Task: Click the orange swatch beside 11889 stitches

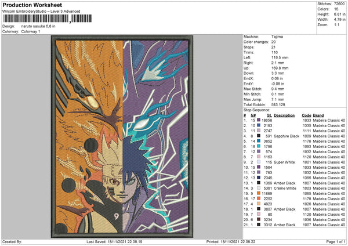Action: click(259, 193)
